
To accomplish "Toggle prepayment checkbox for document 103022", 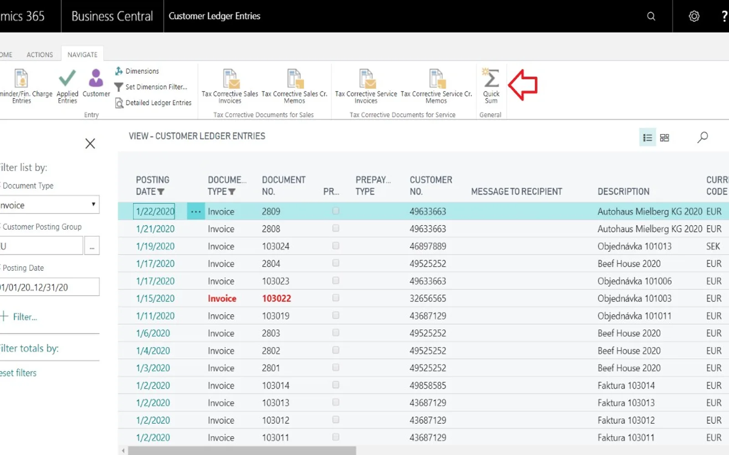I will coord(336,298).
